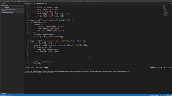The image size is (172, 96).
Task: Select language mode Python in status bar
Action: pyautogui.click(x=168, y=95)
